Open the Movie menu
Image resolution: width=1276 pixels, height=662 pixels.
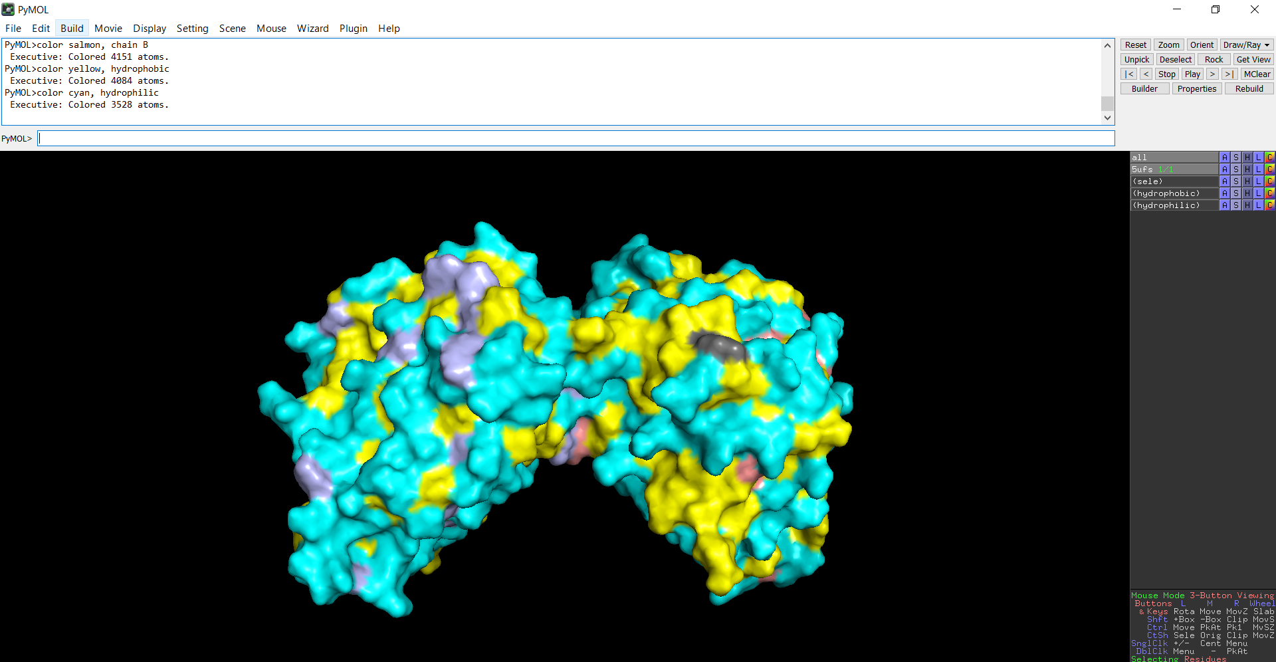[x=108, y=29]
